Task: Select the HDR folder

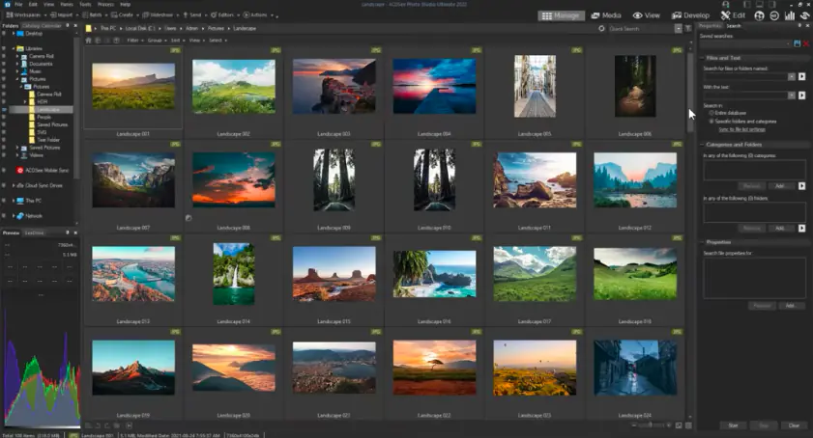Action: (x=42, y=102)
